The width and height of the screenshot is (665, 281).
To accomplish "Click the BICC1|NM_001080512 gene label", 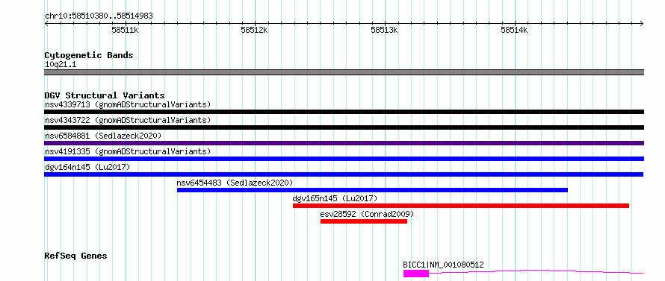I will click(443, 265).
